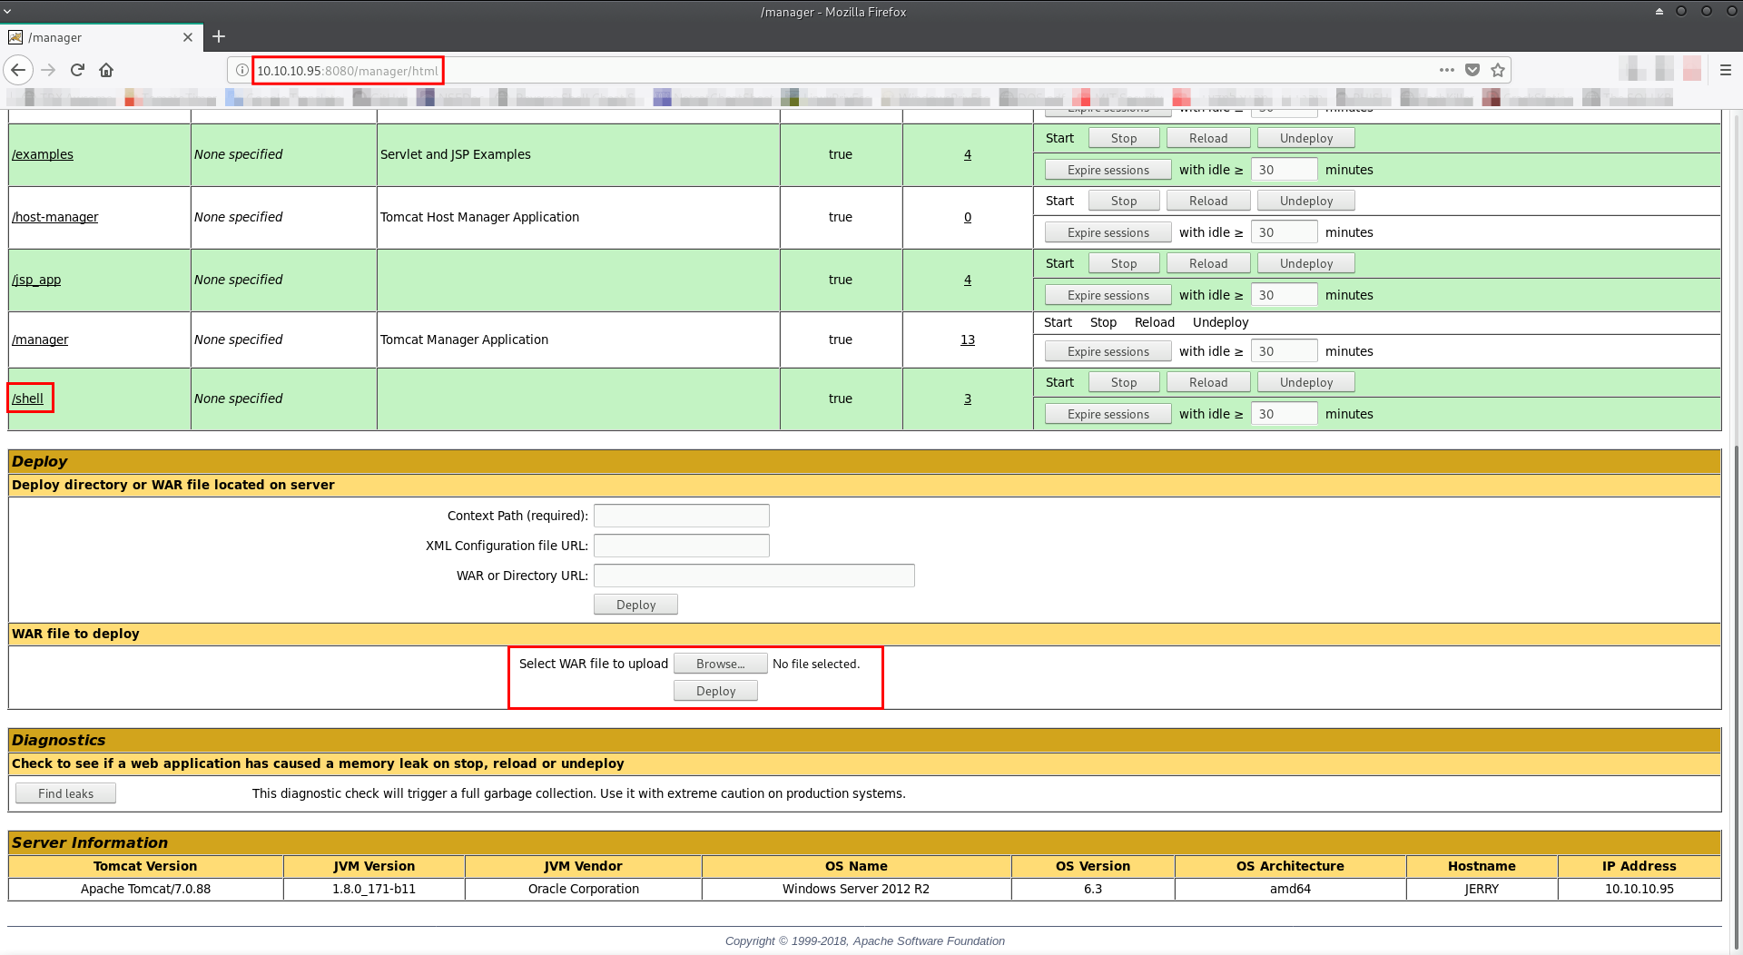Show site information icon in address bar
The width and height of the screenshot is (1743, 955).
coord(241,70)
